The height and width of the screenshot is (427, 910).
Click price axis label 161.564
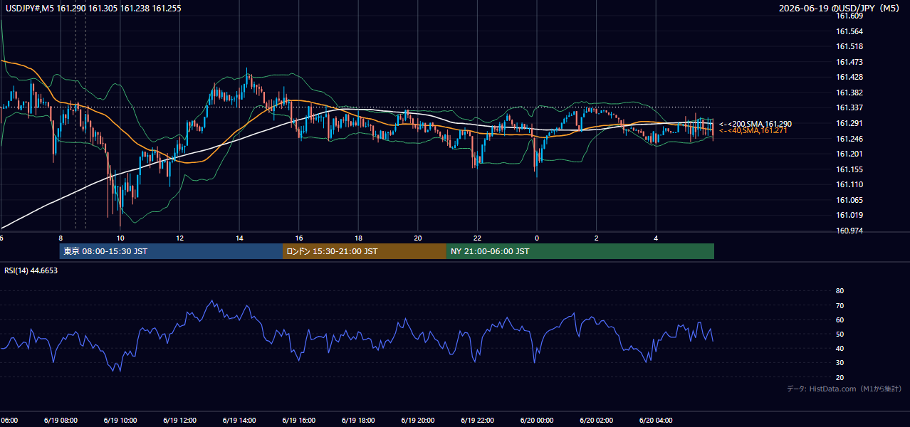tap(849, 31)
